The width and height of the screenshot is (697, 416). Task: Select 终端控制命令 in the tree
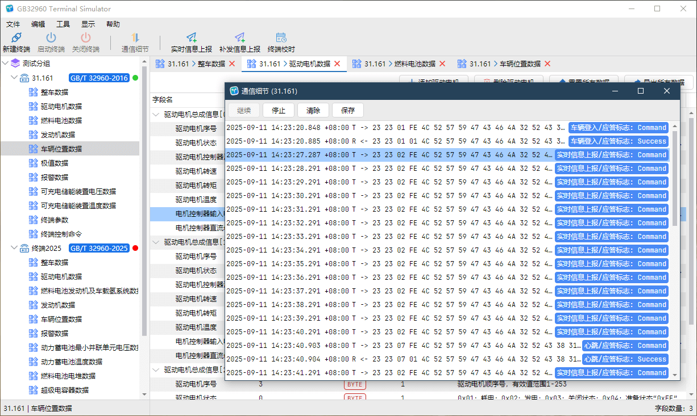tap(62, 234)
